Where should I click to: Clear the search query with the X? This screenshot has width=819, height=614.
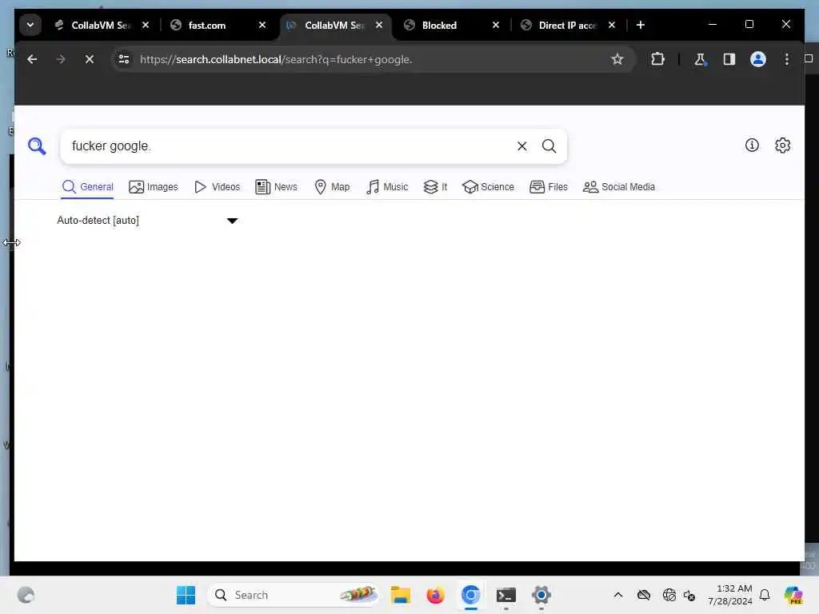pos(521,146)
